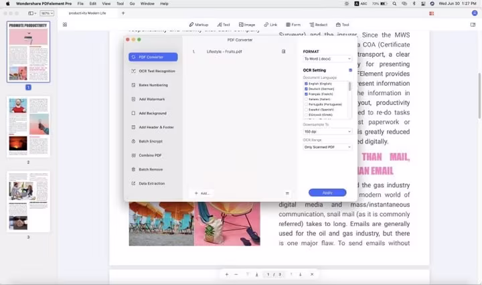Select OCR Text Recognition option
The width and height of the screenshot is (482, 285).
coord(153,71)
